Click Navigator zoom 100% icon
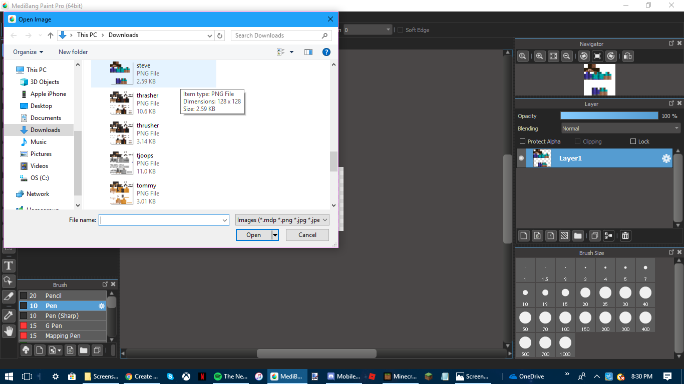The height and width of the screenshot is (384, 684). 523,56
